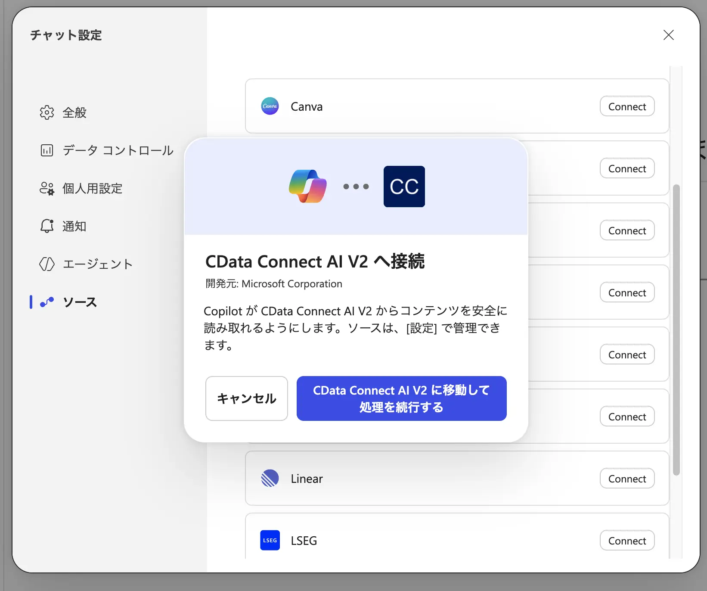Click the general settings gear icon
Image resolution: width=707 pixels, height=591 pixels.
coord(47,112)
